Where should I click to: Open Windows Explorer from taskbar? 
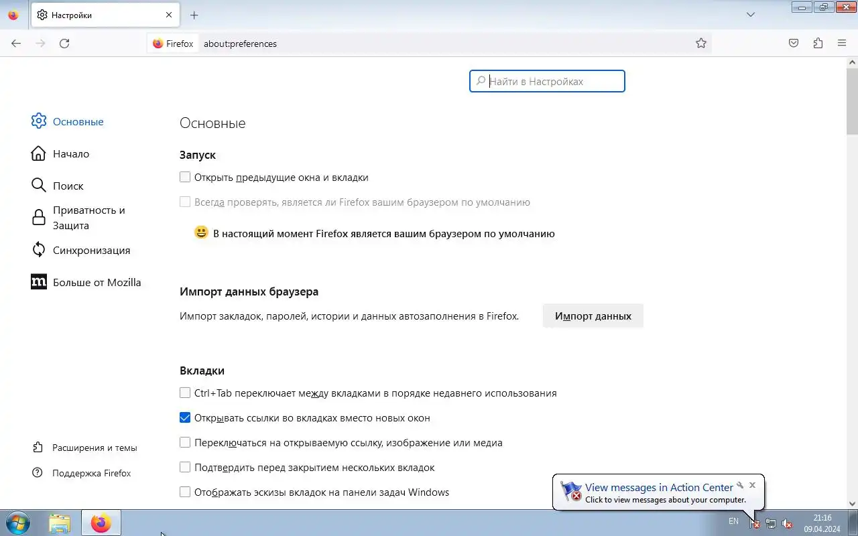point(60,523)
